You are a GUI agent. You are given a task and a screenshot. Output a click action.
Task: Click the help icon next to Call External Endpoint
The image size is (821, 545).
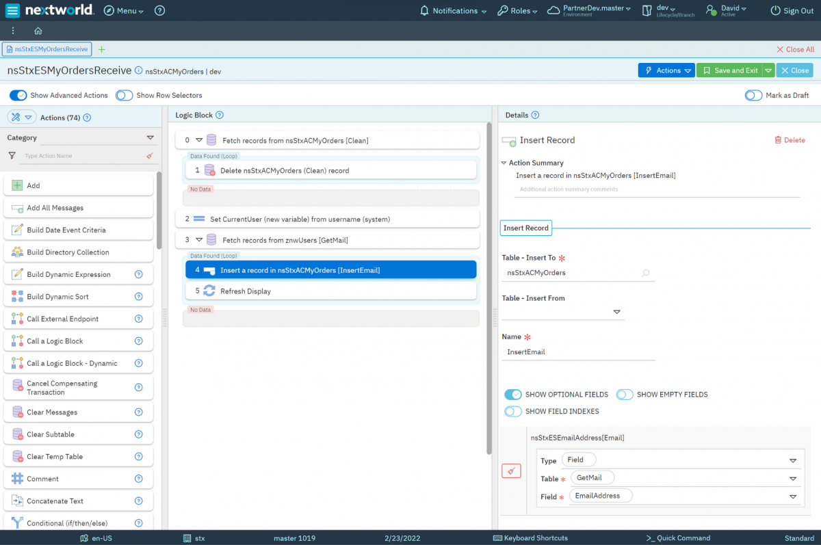coord(138,319)
